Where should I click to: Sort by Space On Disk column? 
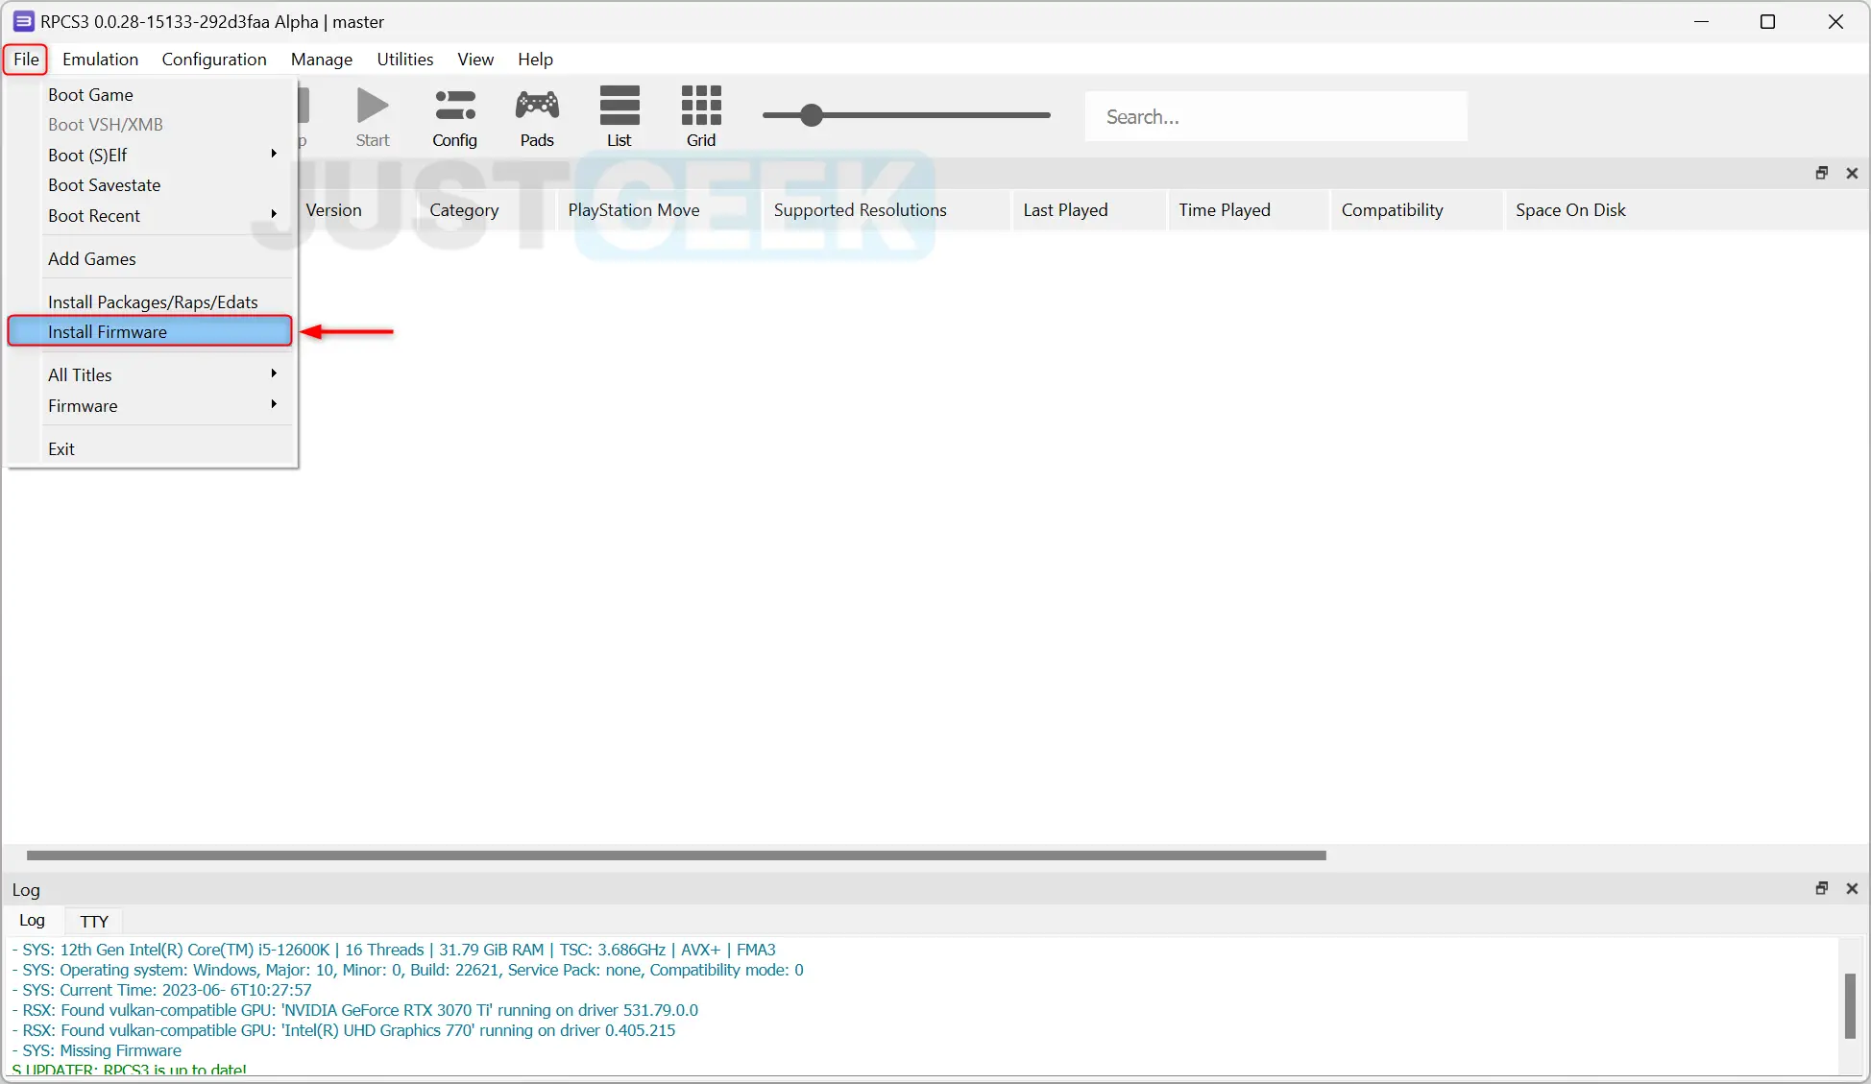[x=1570, y=210]
